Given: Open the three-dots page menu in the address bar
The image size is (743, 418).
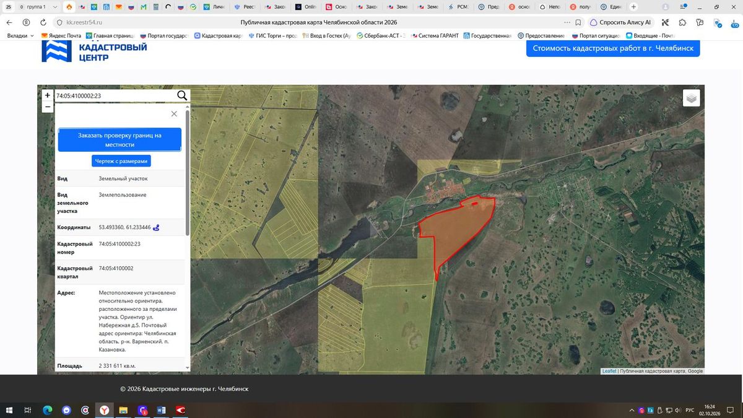Looking at the screenshot, I should [567, 22].
